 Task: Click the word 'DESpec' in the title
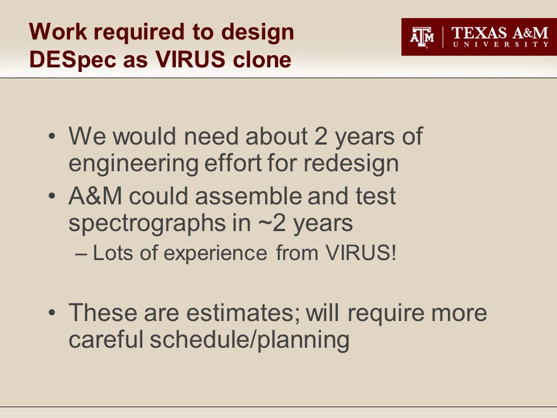coord(73,59)
